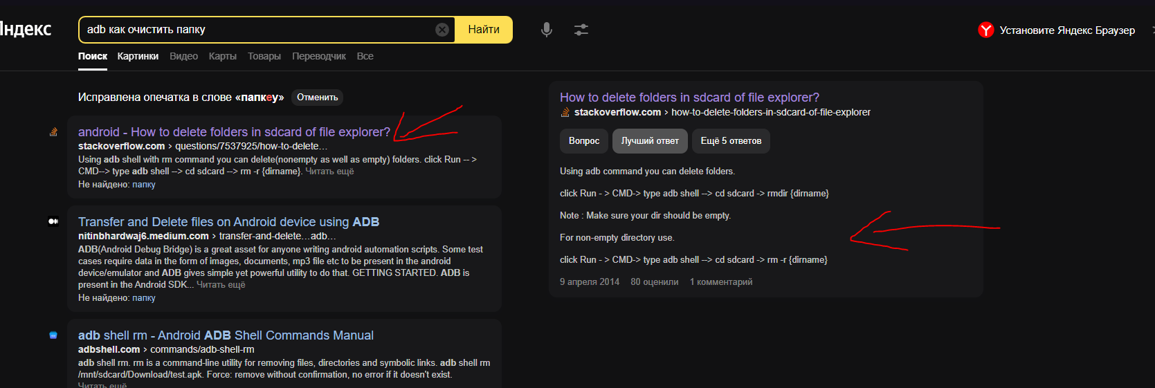Click '80 оценили' rating text
Screen dimensions: 1155x388
[655, 281]
